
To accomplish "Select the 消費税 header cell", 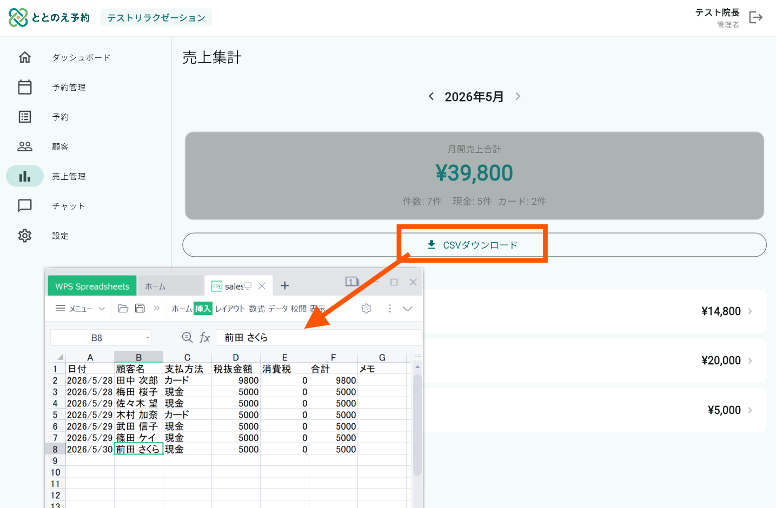I will point(284,369).
